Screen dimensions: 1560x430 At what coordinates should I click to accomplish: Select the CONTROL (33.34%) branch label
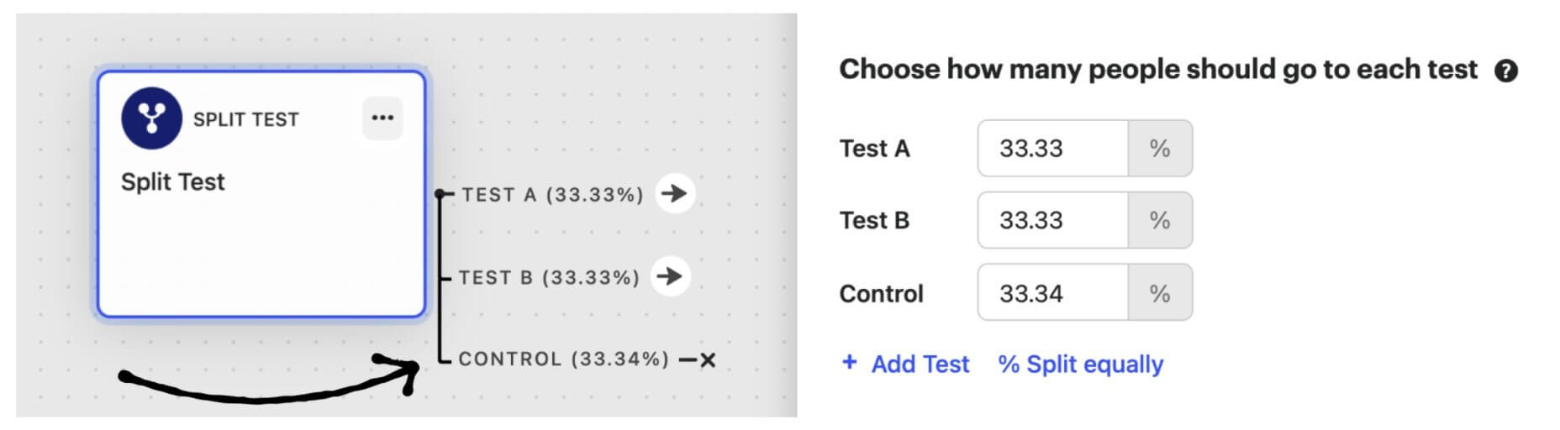pos(563,359)
